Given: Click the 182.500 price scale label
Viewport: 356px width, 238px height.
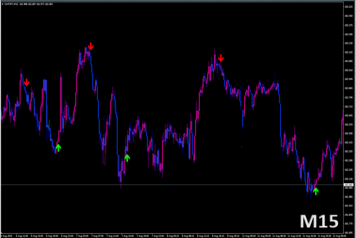Looking at the screenshot, I should pyautogui.click(x=349, y=133).
